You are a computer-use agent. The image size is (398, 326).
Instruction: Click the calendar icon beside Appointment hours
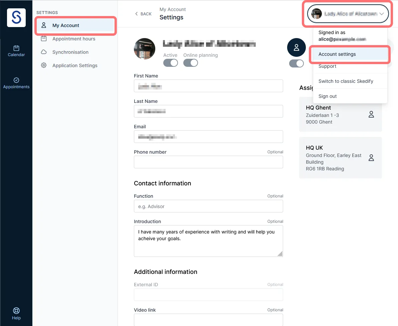[x=44, y=39]
